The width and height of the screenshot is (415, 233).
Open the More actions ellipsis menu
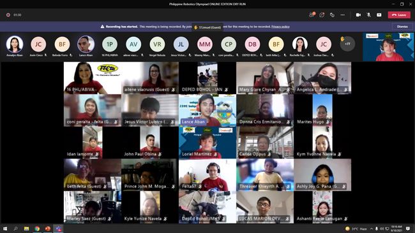pyautogui.click(x=342, y=15)
